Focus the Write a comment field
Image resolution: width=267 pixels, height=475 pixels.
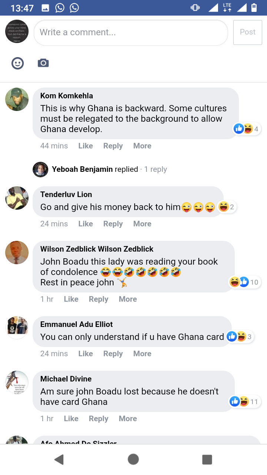131,32
